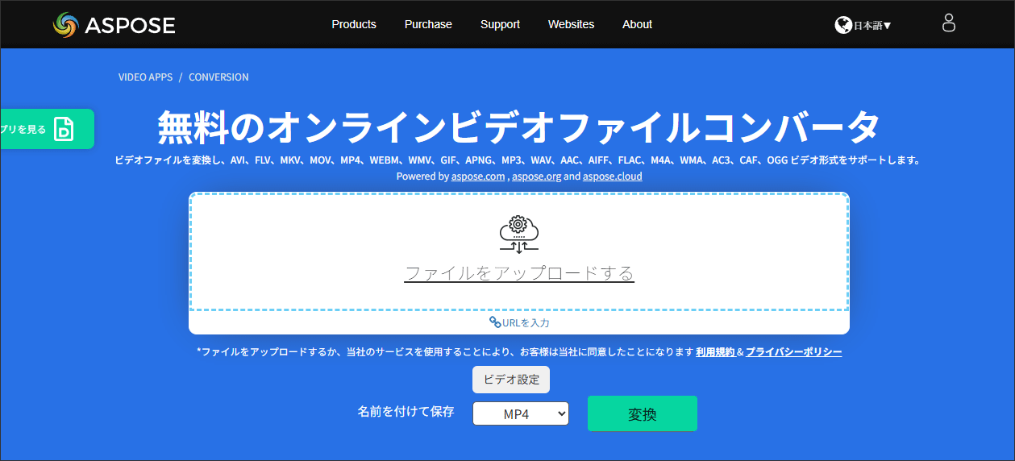The image size is (1015, 461).
Task: Click ファイルをアップロードする upload link
Action: 519,272
